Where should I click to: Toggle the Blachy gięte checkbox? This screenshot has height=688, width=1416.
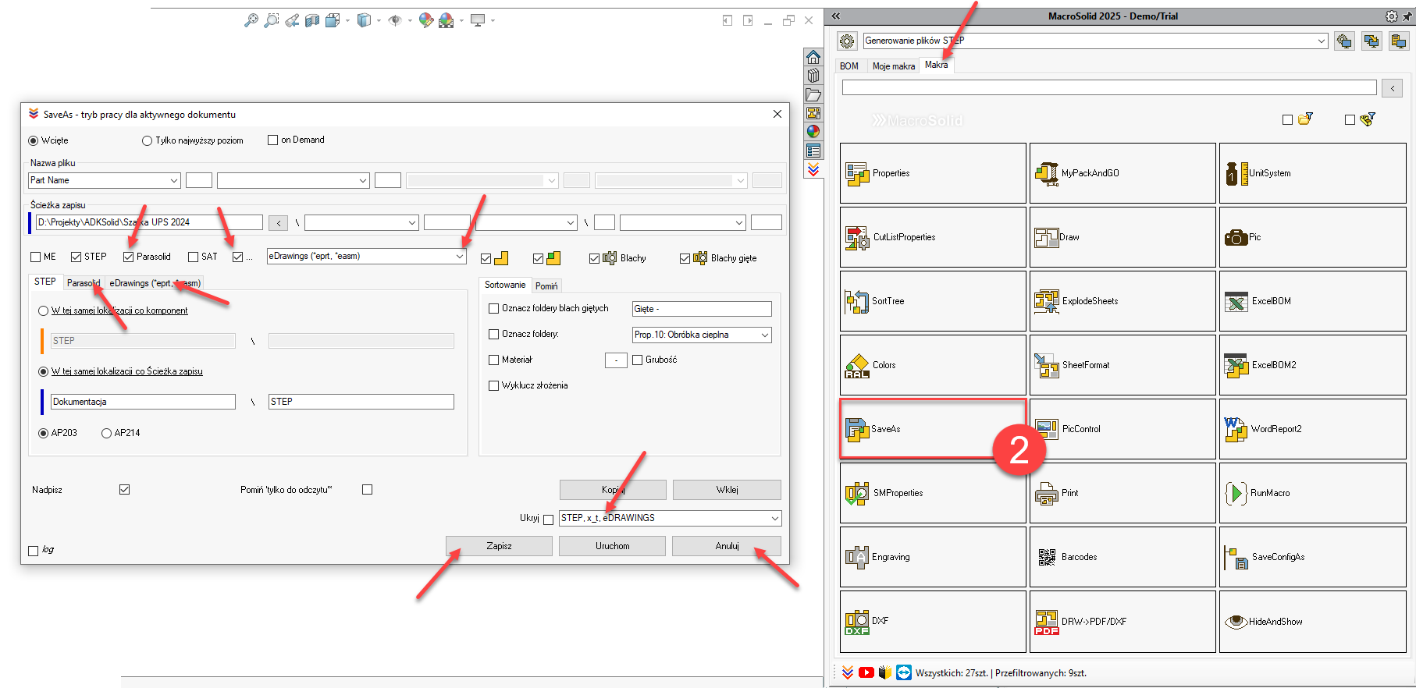coord(685,258)
